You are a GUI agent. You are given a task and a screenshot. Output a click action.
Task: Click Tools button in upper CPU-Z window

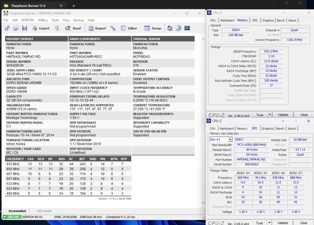coord(260,115)
